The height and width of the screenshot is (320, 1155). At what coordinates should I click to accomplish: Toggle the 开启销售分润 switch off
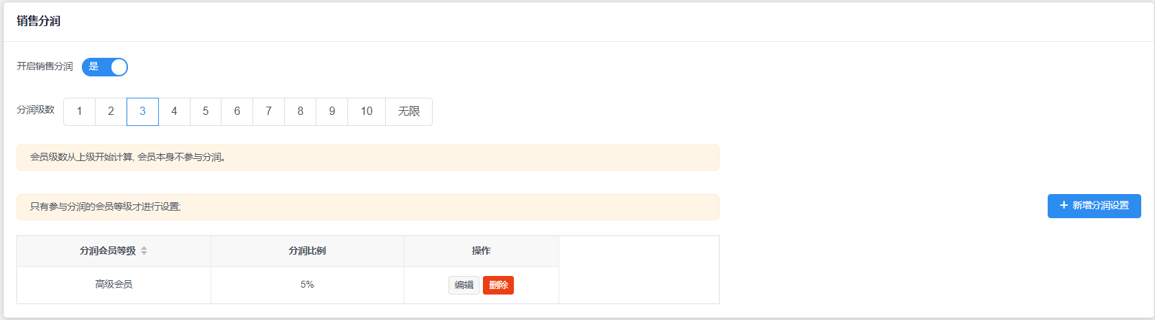click(x=105, y=67)
